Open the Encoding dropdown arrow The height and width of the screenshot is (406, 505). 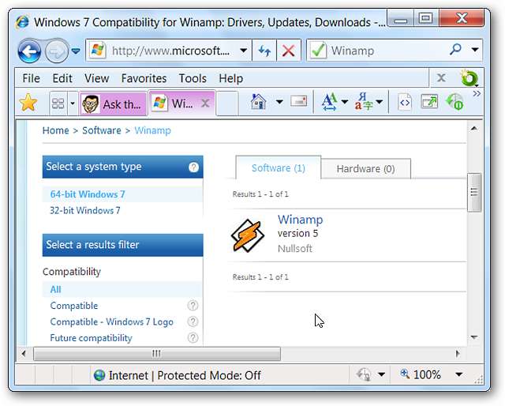(x=380, y=102)
